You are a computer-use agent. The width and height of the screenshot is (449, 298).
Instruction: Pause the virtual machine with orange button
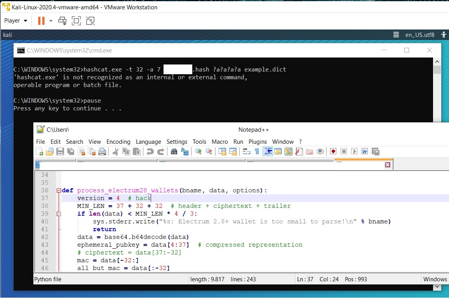[41, 21]
